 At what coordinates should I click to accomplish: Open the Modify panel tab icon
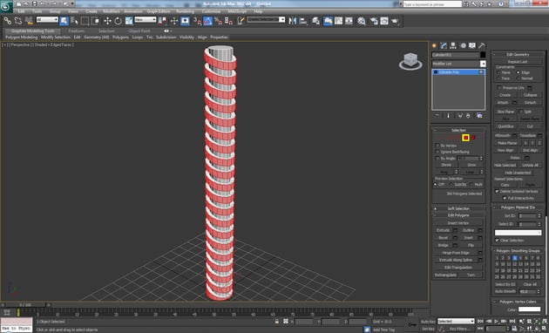[x=444, y=45]
